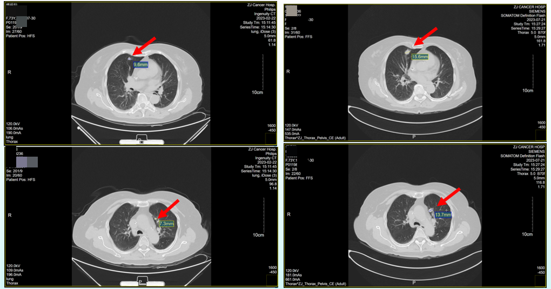Click the 9.6mm measurement label
This screenshot has height=289, width=551.
click(x=140, y=64)
